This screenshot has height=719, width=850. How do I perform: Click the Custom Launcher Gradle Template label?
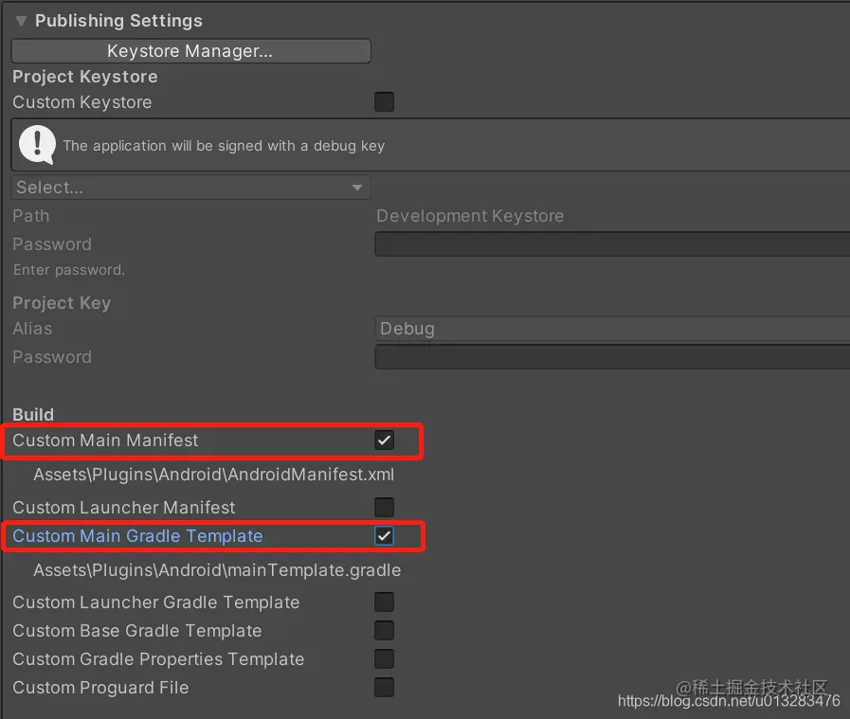coord(156,602)
